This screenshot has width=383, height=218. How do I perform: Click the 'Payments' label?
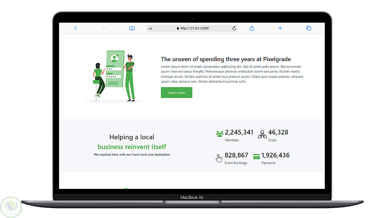point(268,163)
